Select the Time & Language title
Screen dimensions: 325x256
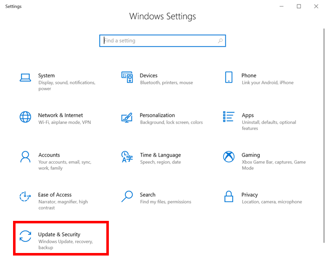pyautogui.click(x=160, y=155)
